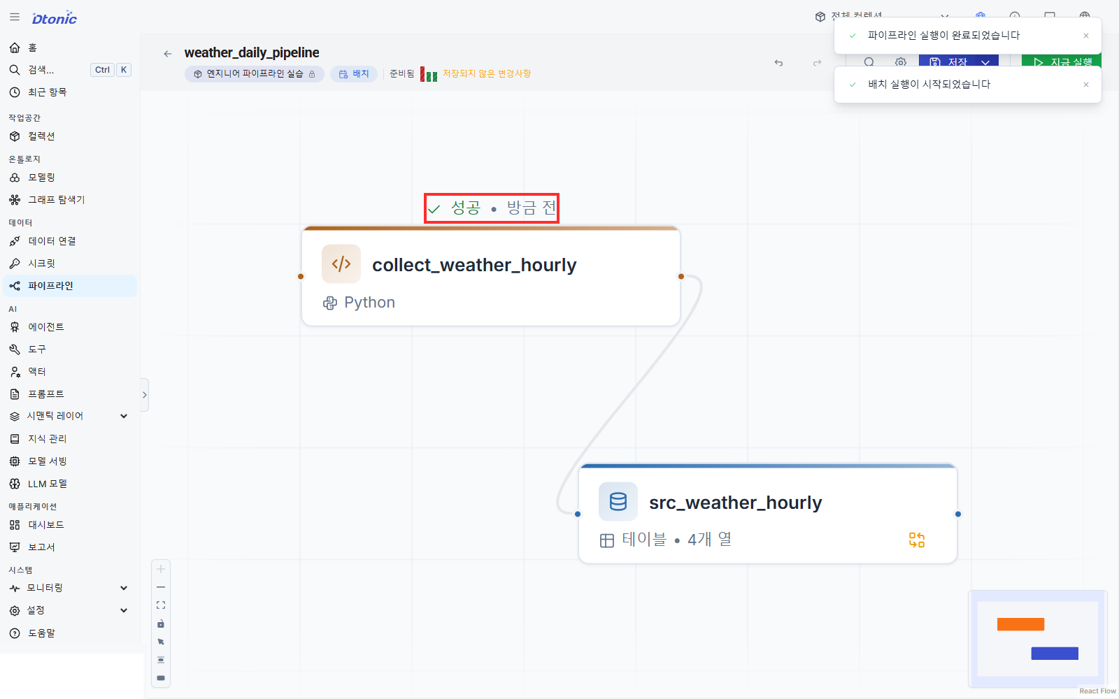This screenshot has width=1119, height=699.
Task: Go to 데이터 연결
Action: [70, 241]
